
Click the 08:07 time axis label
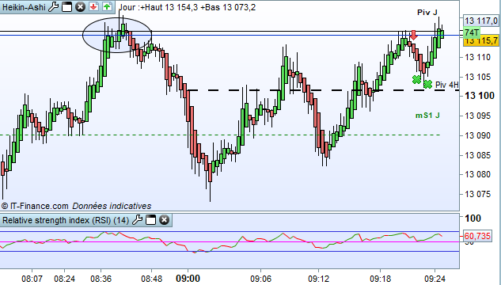click(32, 279)
